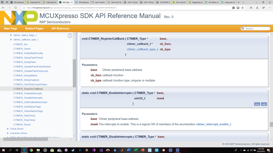The image size is (273, 153).
Task: Click the browser address bar URL
Action: pyautogui.click(x=71, y=8)
